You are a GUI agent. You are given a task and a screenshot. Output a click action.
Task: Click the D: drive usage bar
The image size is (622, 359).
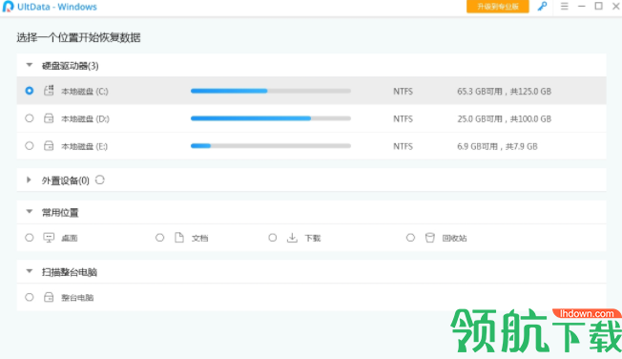click(x=271, y=118)
